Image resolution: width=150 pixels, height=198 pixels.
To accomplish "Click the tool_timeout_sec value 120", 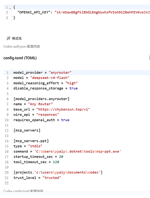I will pos(56,162).
